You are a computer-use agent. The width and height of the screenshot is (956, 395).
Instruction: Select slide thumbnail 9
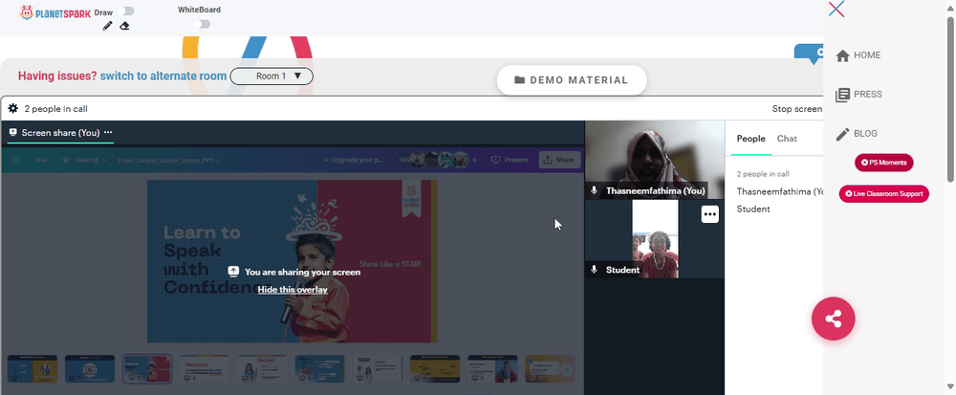pyautogui.click(x=492, y=369)
